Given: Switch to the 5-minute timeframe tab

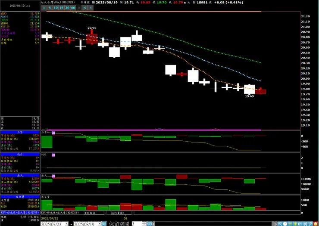Looking at the screenshot, I should 50,8.
